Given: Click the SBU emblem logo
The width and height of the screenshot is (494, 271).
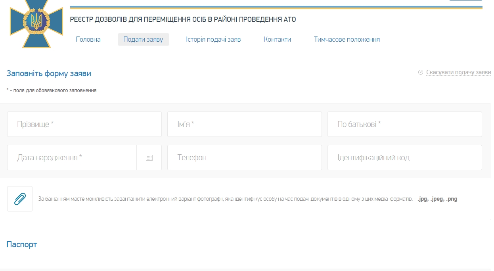Looking at the screenshot, I should [x=36, y=23].
